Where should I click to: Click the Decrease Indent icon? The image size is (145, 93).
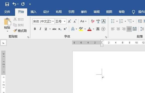point(140,21)
